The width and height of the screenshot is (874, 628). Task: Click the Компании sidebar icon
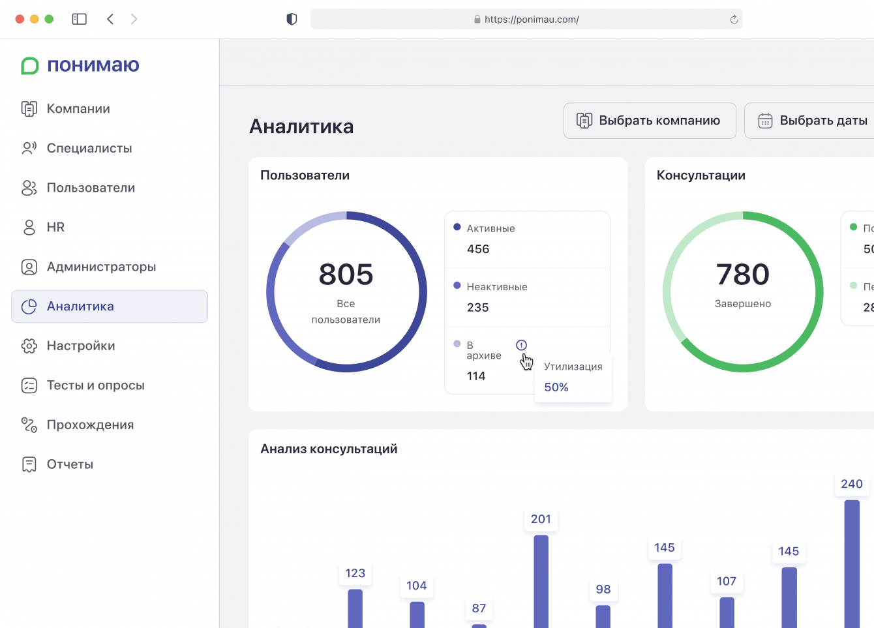click(x=29, y=109)
